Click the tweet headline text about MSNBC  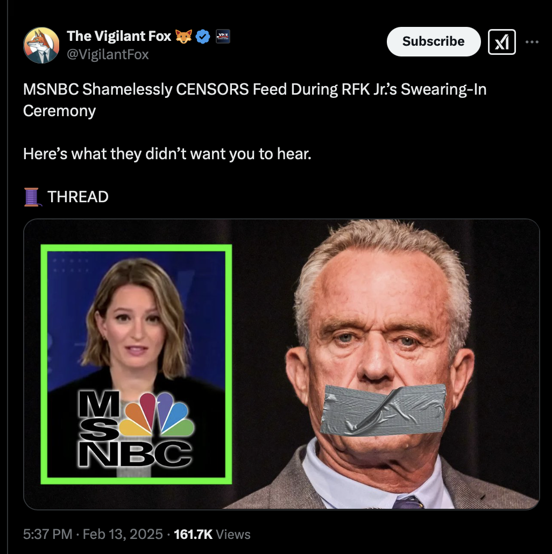pyautogui.click(x=255, y=100)
